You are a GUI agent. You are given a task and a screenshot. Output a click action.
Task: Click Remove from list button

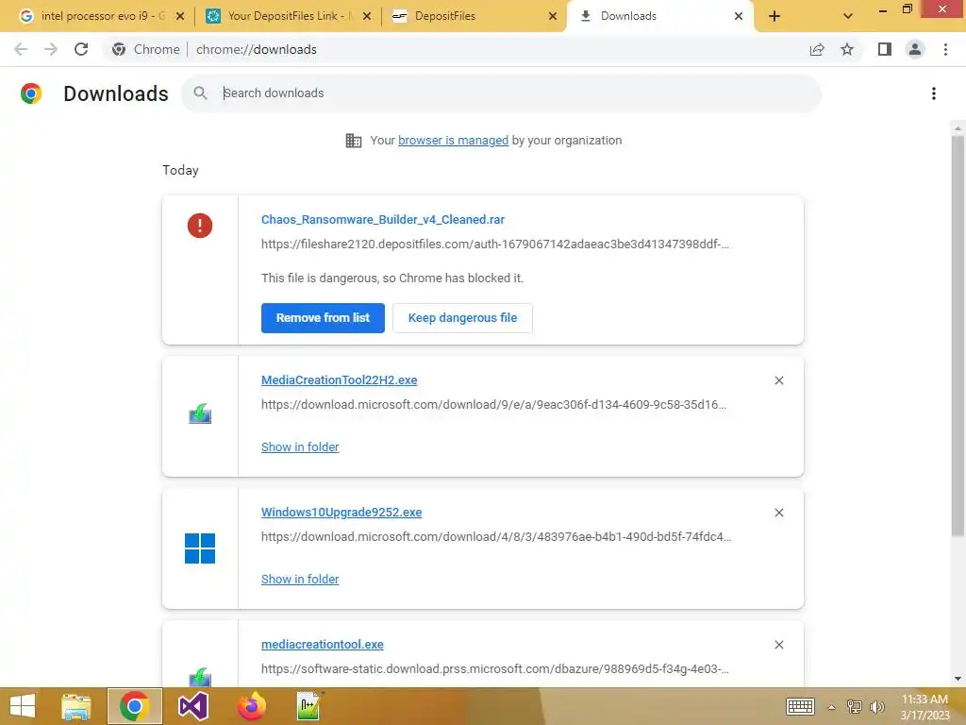pyautogui.click(x=323, y=318)
